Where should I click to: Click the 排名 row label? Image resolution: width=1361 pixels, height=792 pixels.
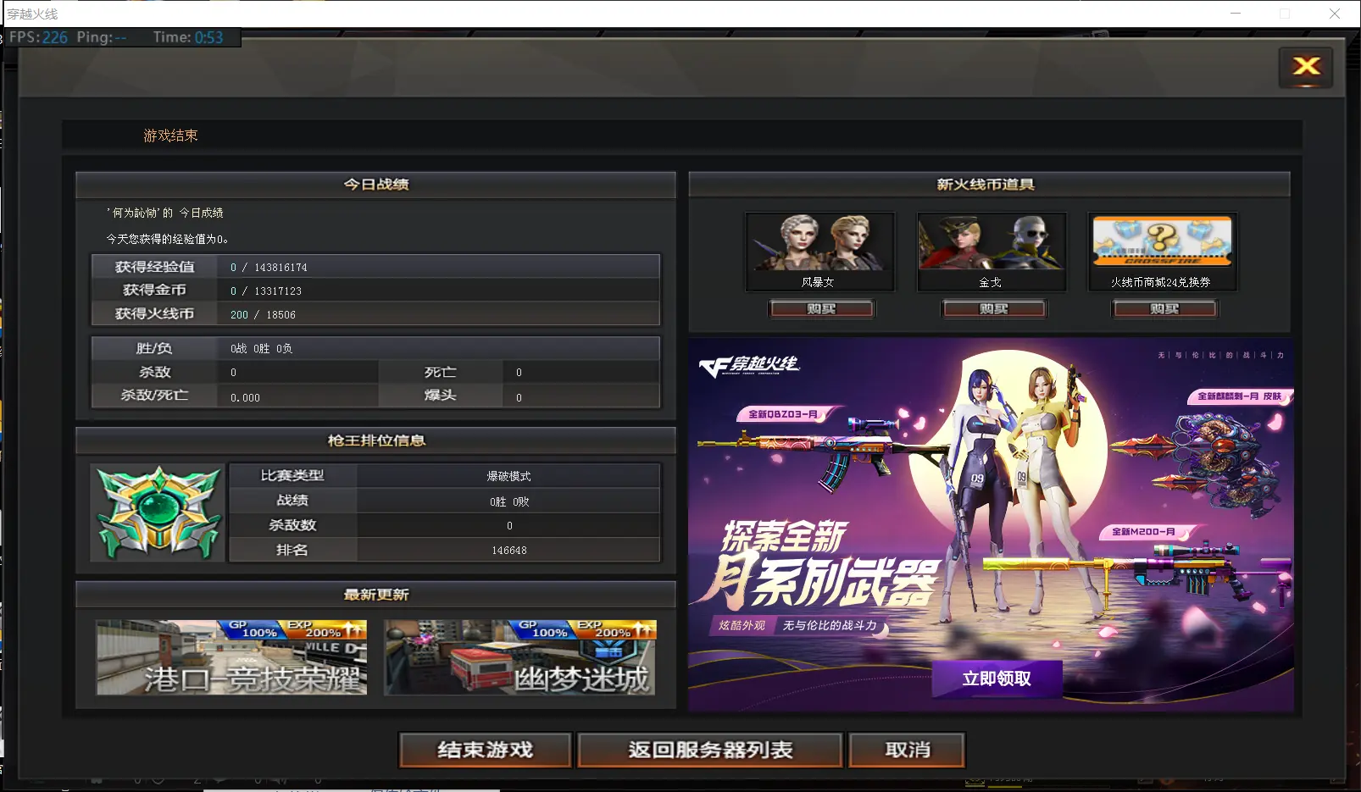pyautogui.click(x=292, y=550)
